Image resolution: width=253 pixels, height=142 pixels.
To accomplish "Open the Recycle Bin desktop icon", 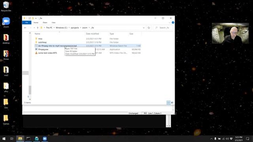I will [6, 6].
